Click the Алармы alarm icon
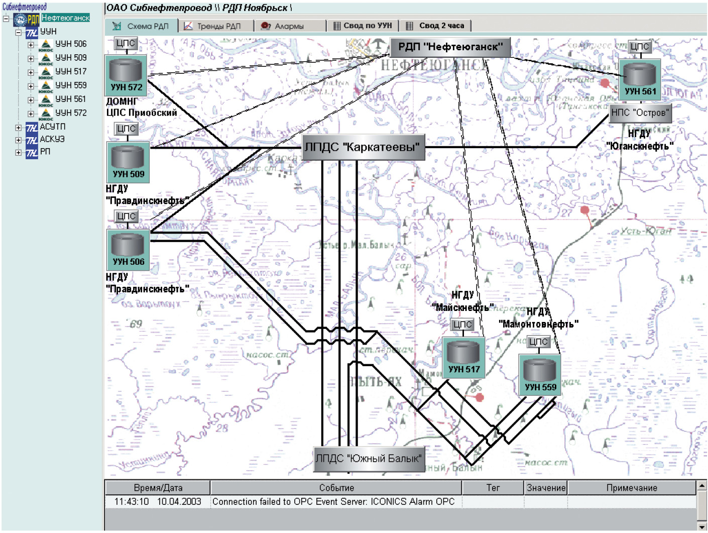Screen dimensions: 708x533 click(266, 26)
